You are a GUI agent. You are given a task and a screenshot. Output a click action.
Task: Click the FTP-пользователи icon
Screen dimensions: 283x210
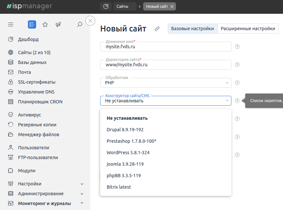point(11,157)
